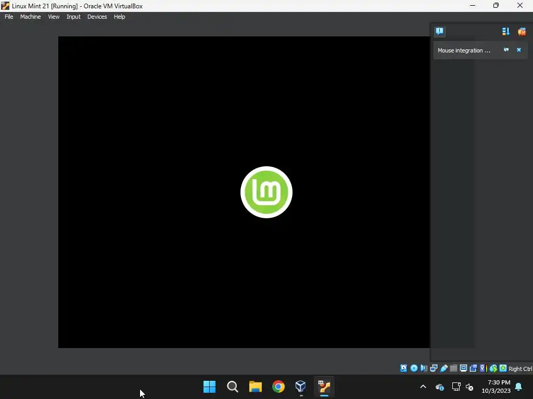This screenshot has height=399, width=533.
Task: Click the delete finished notifications icon
Action: [x=522, y=32]
